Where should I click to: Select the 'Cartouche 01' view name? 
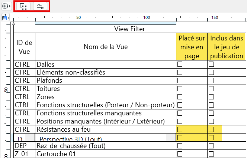(106, 154)
